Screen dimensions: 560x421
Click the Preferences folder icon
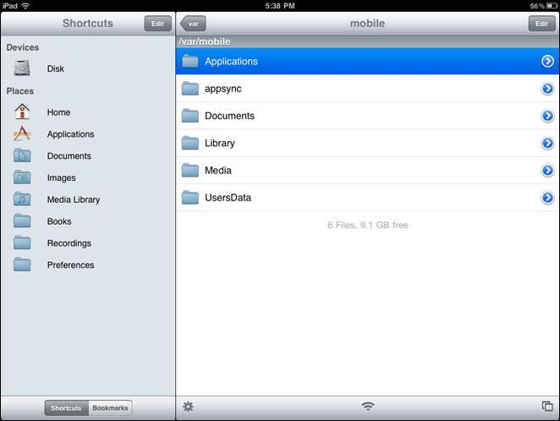[22, 265]
